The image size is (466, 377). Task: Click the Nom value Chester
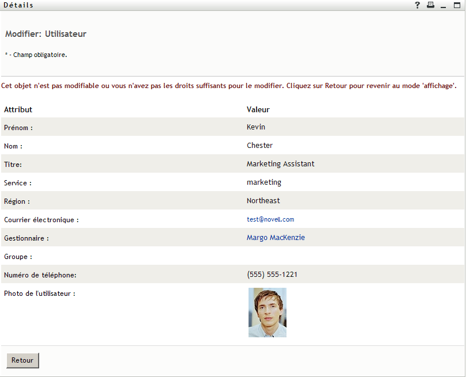click(259, 146)
